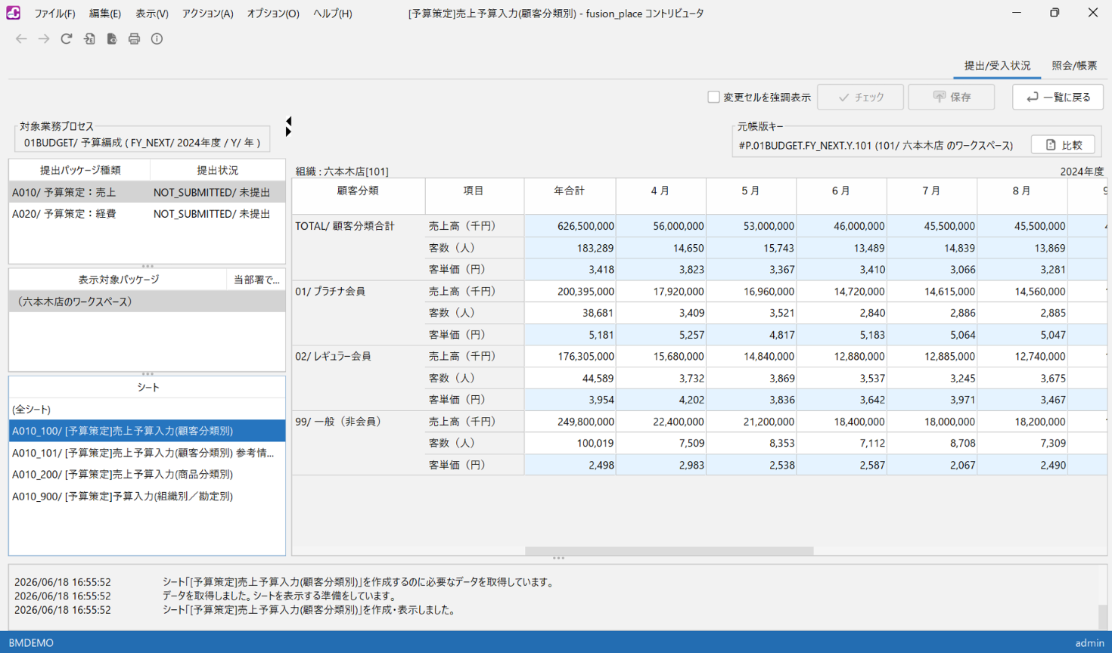1112x653 pixels.
Task: Select （六本木店のワークスペース） row
Action: (x=147, y=302)
